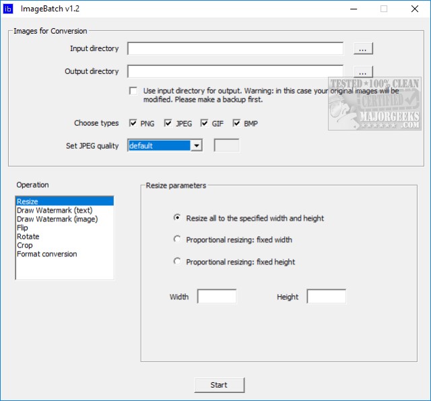Close the ImageBatch window
Viewport: 431px width, 401px height.
pos(415,9)
